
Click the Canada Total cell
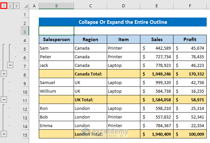pos(90,74)
